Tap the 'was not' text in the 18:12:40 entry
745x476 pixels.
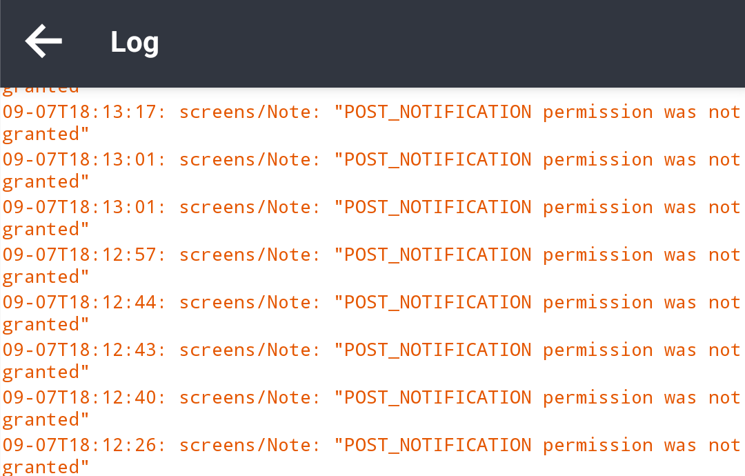697,397
